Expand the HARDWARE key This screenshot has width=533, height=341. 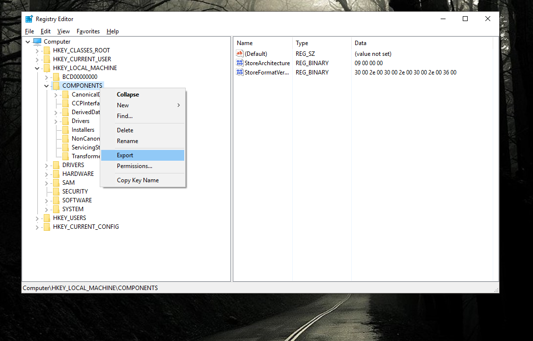pyautogui.click(x=47, y=174)
